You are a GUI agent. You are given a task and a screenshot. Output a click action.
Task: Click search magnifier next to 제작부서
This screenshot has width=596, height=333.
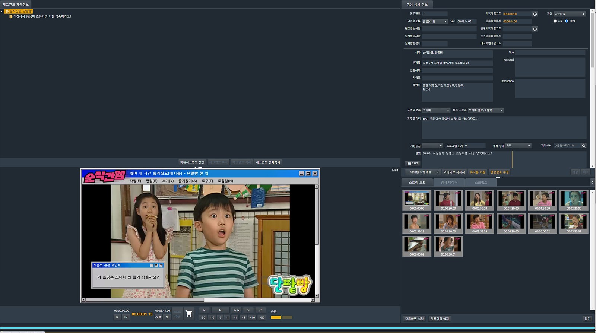(584, 146)
